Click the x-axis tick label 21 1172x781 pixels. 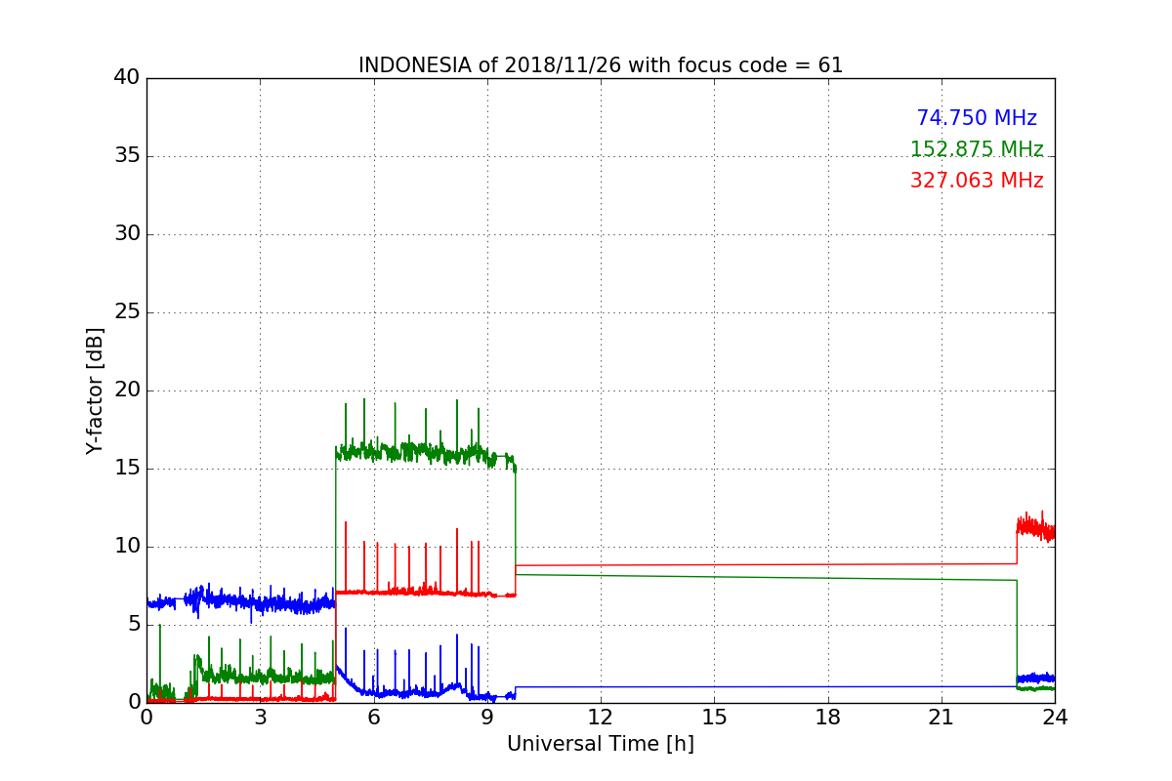pyautogui.click(x=942, y=718)
